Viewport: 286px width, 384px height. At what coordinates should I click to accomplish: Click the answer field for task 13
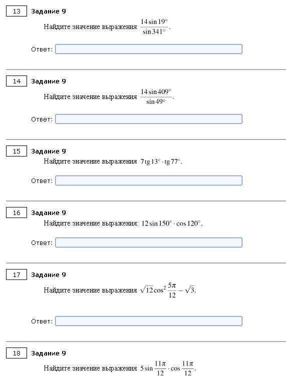149,49
